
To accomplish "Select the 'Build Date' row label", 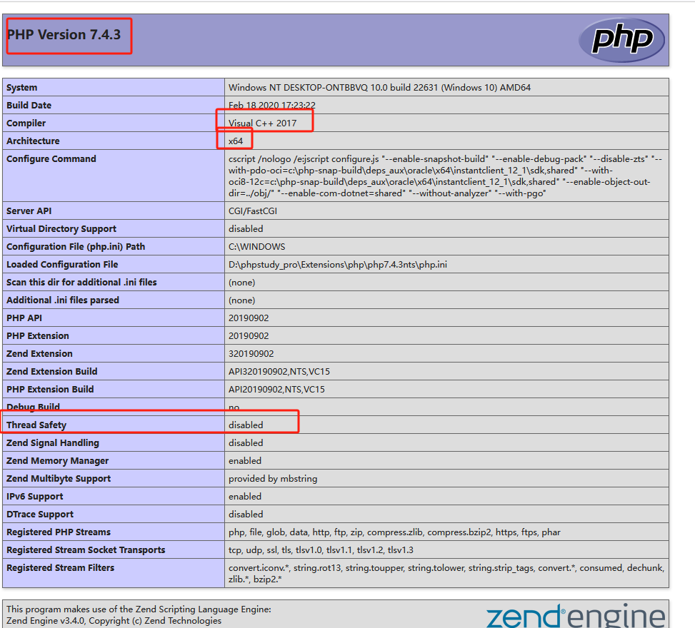I will pyautogui.click(x=29, y=106).
